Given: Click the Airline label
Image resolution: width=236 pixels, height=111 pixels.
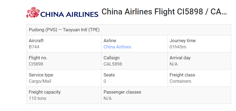Looking at the screenshot, I should click(x=110, y=41).
